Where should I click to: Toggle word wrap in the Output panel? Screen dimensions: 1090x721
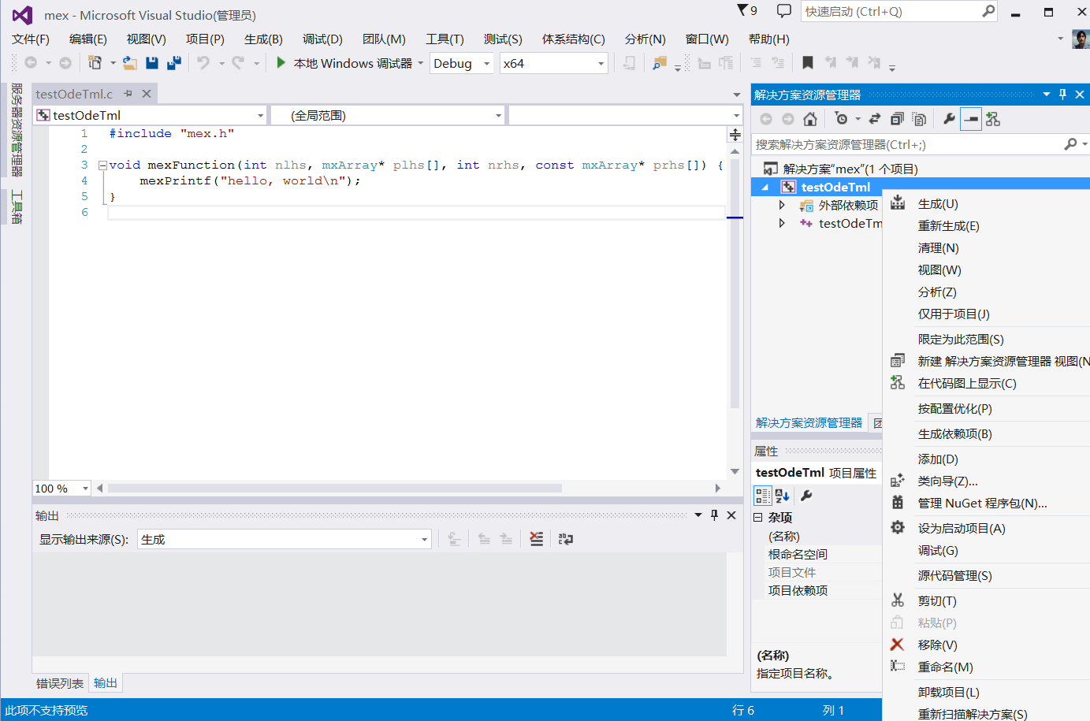coord(565,539)
